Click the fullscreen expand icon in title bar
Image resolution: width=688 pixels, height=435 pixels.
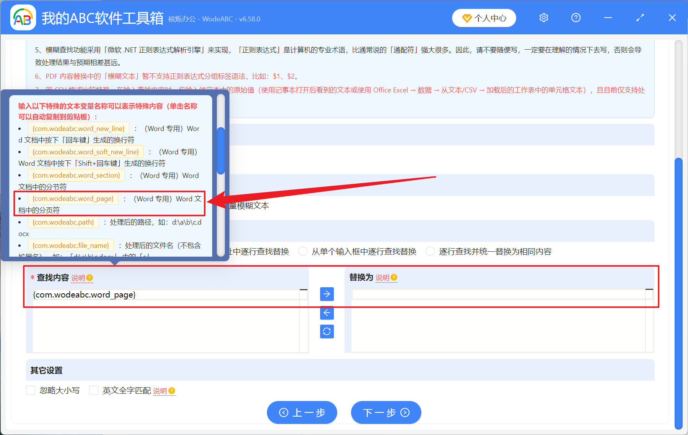[640, 18]
